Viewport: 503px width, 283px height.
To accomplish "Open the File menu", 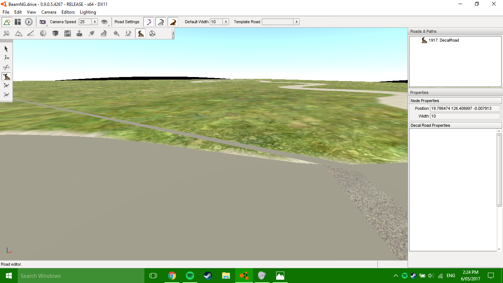I will tap(6, 12).
